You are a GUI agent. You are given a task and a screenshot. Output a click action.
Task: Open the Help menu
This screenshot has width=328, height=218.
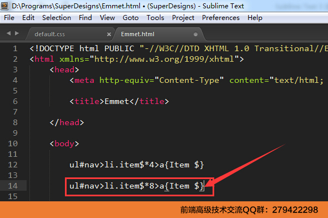coord(255,18)
